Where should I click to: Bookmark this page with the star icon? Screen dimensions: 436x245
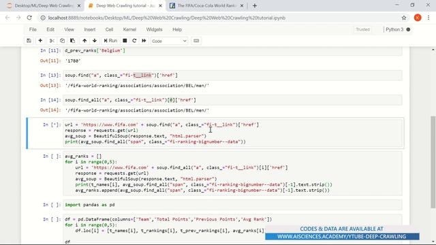404,18
